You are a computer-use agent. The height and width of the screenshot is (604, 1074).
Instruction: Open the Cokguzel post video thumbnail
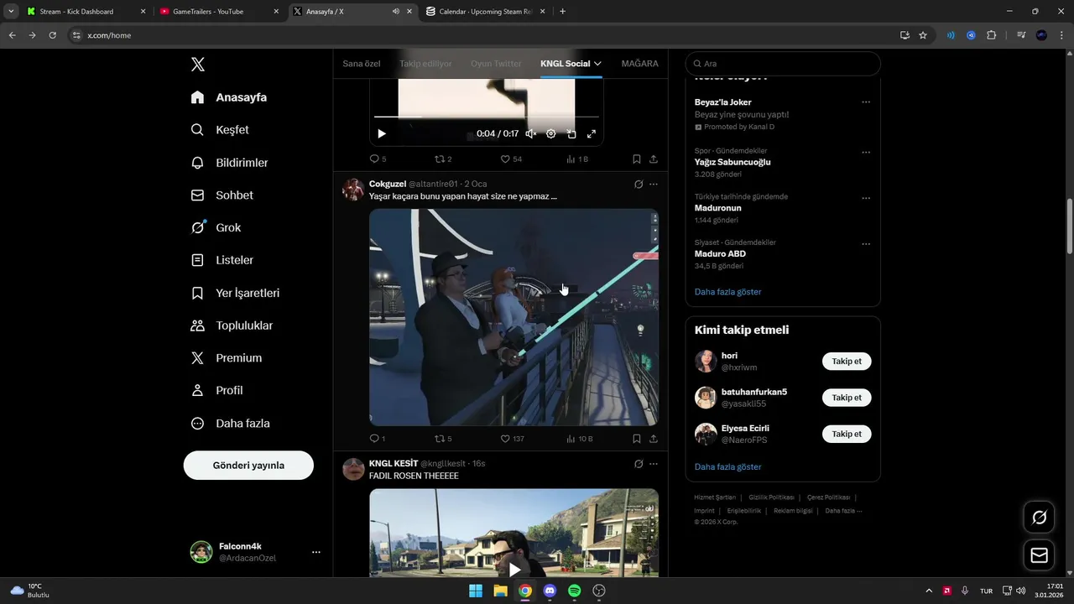tap(514, 317)
